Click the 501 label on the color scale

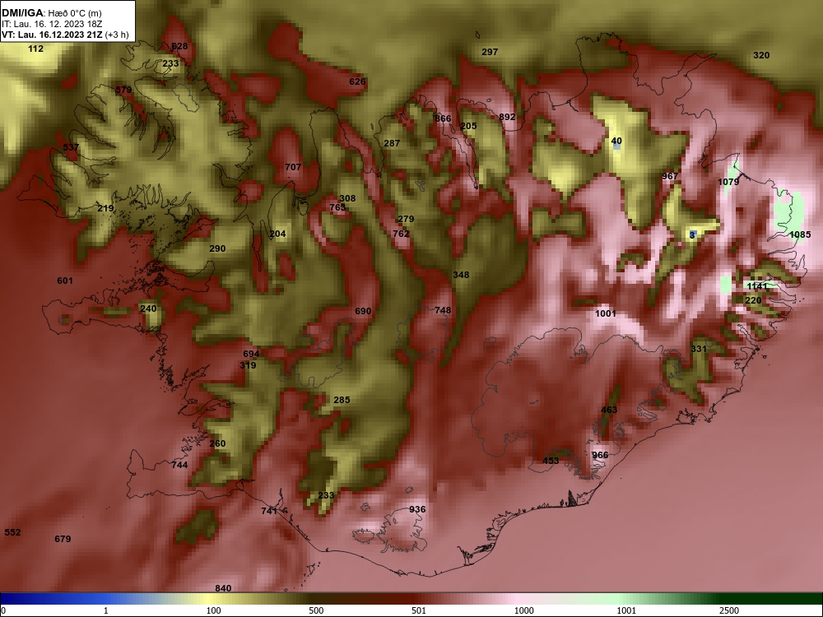(419, 610)
